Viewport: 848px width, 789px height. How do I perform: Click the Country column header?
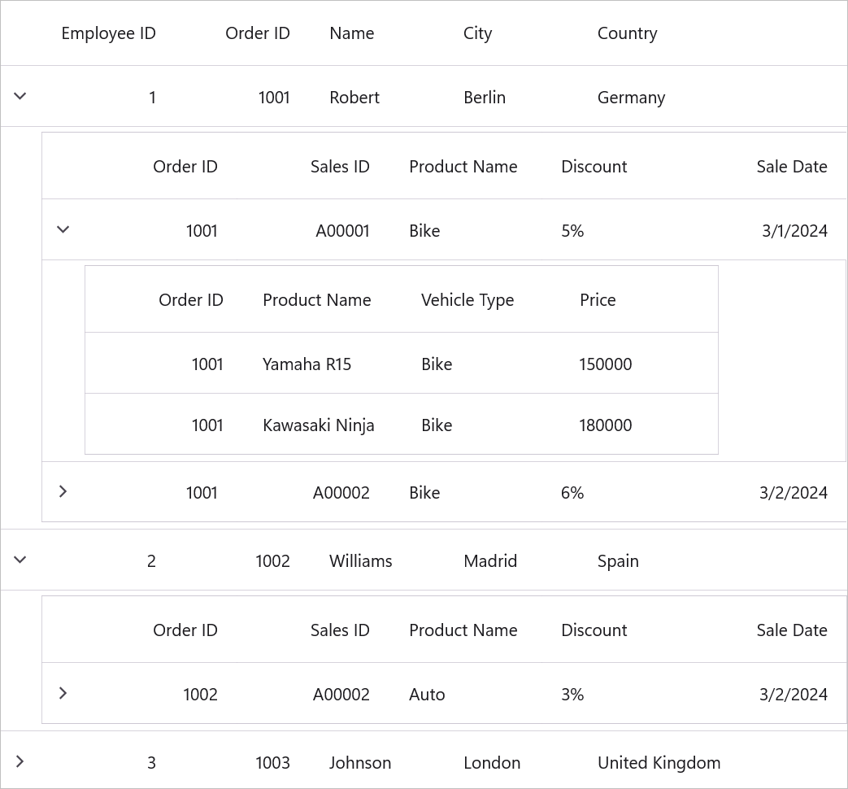click(x=628, y=33)
